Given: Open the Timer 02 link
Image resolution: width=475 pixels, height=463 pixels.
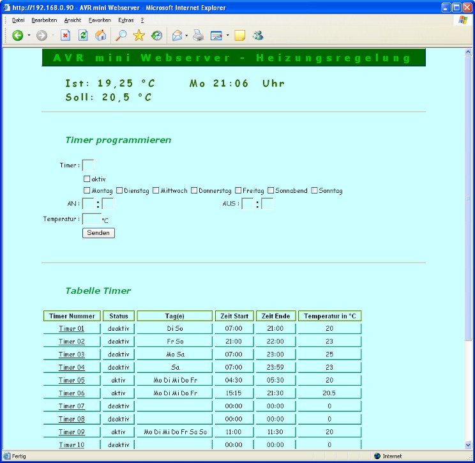Looking at the screenshot, I should pyautogui.click(x=72, y=341).
